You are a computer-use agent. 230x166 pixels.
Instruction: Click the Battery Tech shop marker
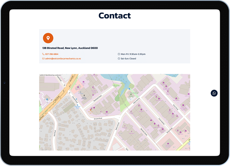click(107, 112)
